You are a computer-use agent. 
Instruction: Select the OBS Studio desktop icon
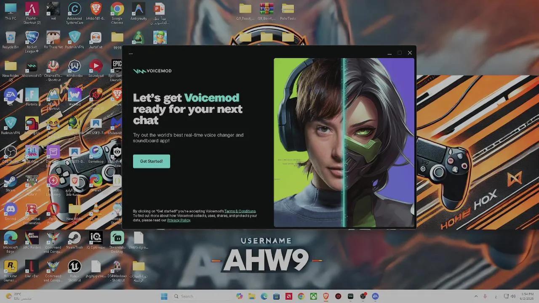[x=11, y=154]
